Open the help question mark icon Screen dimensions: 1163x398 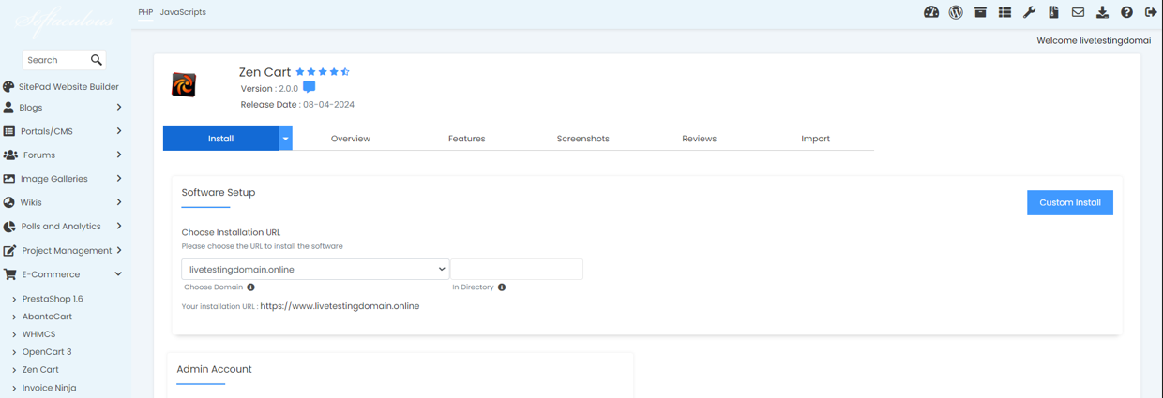(x=1126, y=12)
